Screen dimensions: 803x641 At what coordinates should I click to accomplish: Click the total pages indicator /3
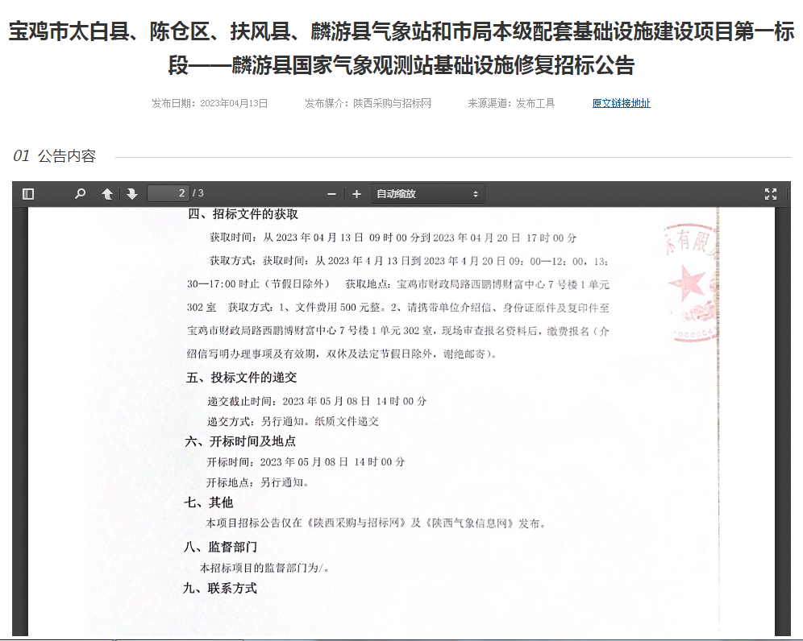(x=198, y=193)
